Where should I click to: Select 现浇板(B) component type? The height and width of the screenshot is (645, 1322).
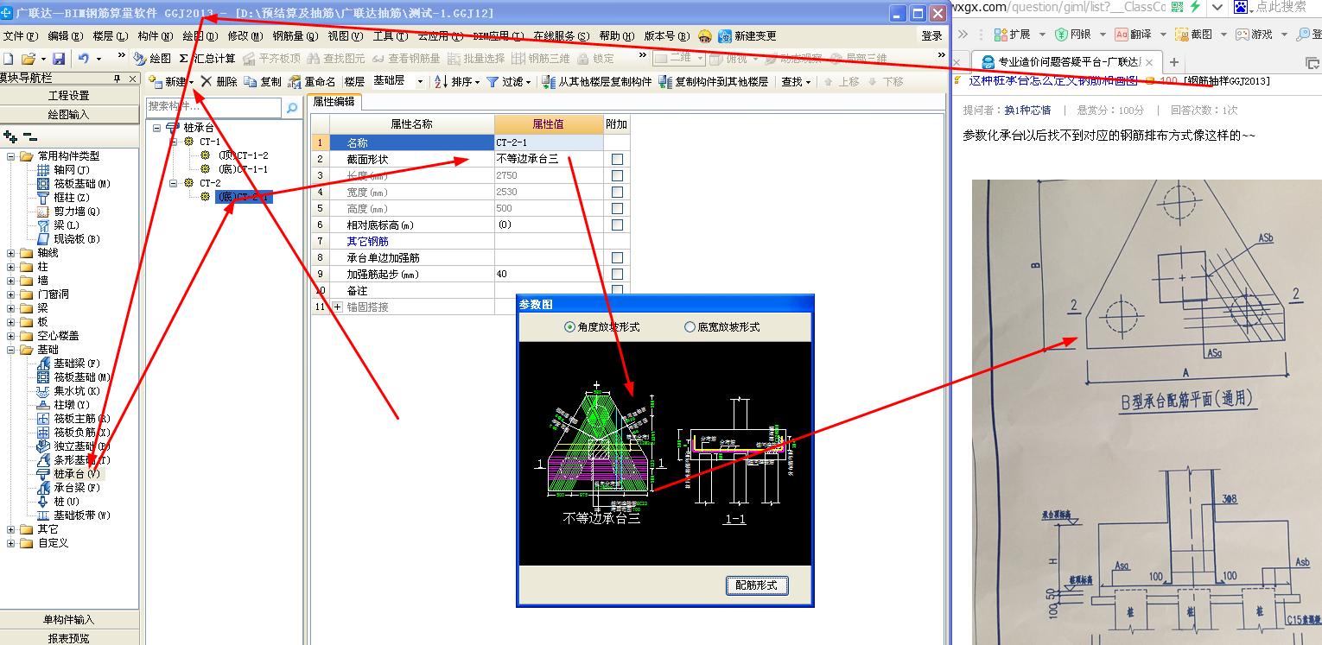pos(76,239)
